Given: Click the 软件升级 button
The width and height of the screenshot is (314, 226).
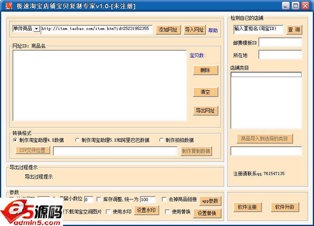Looking at the screenshot, I should pyautogui.click(x=285, y=207).
